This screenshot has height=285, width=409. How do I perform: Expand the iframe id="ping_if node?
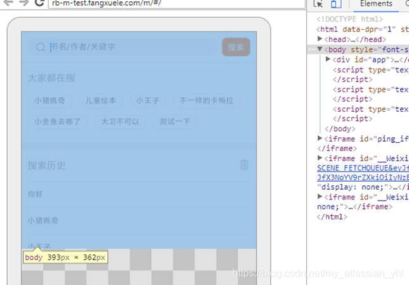[x=320, y=138]
